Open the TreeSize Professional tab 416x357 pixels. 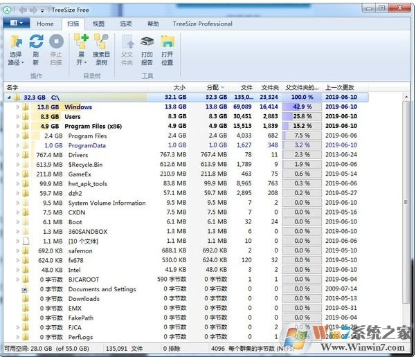click(202, 24)
